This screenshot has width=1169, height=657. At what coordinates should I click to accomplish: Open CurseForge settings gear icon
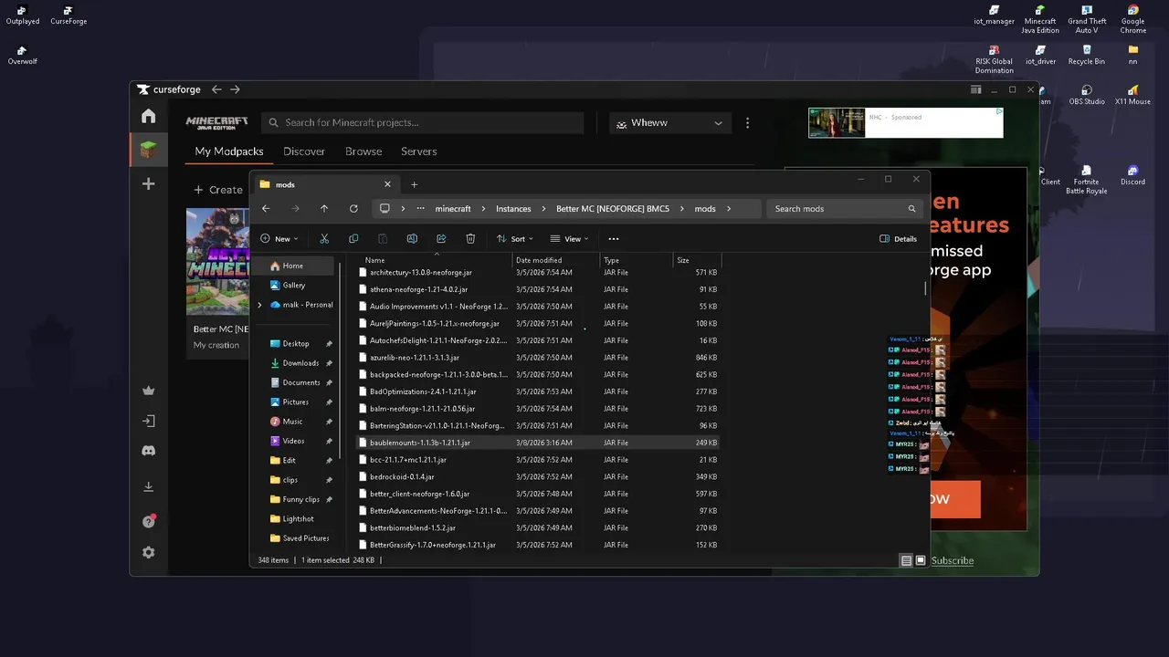click(148, 552)
